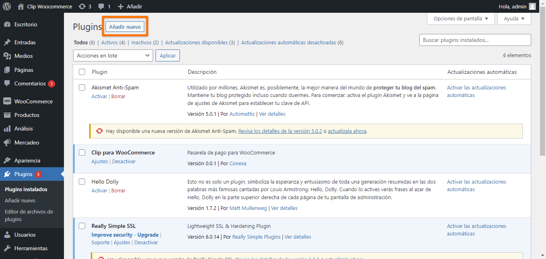Click the home icon beside Clip Woocommerce
Screen dimensions: 546x259
point(21,6)
